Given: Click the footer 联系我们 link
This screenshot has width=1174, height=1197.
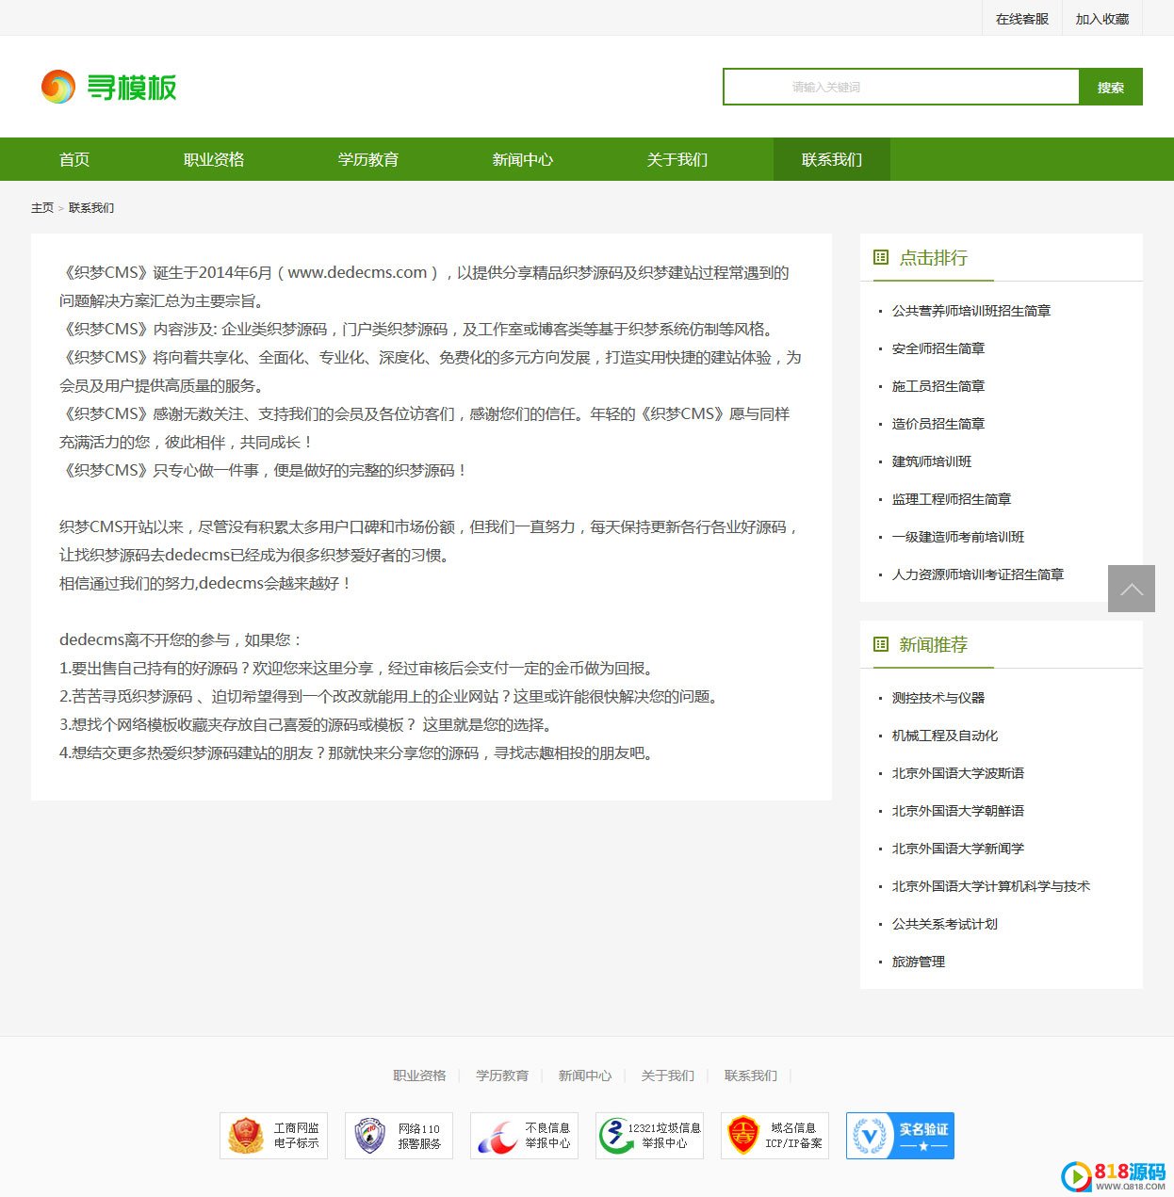Looking at the screenshot, I should (751, 1076).
